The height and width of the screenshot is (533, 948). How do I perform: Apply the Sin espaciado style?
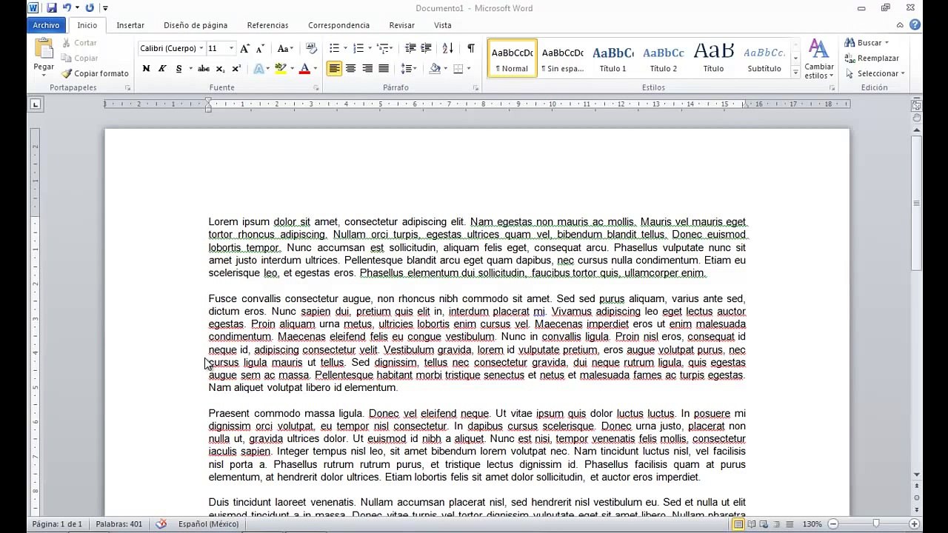(x=563, y=58)
